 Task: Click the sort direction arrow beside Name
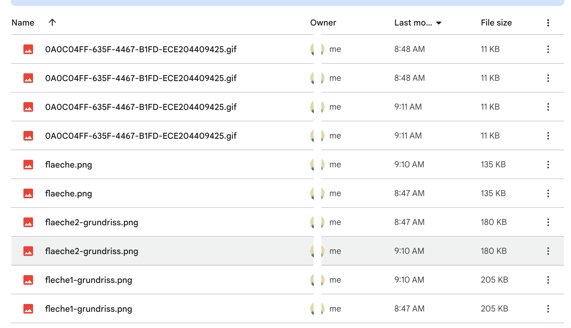pos(52,23)
